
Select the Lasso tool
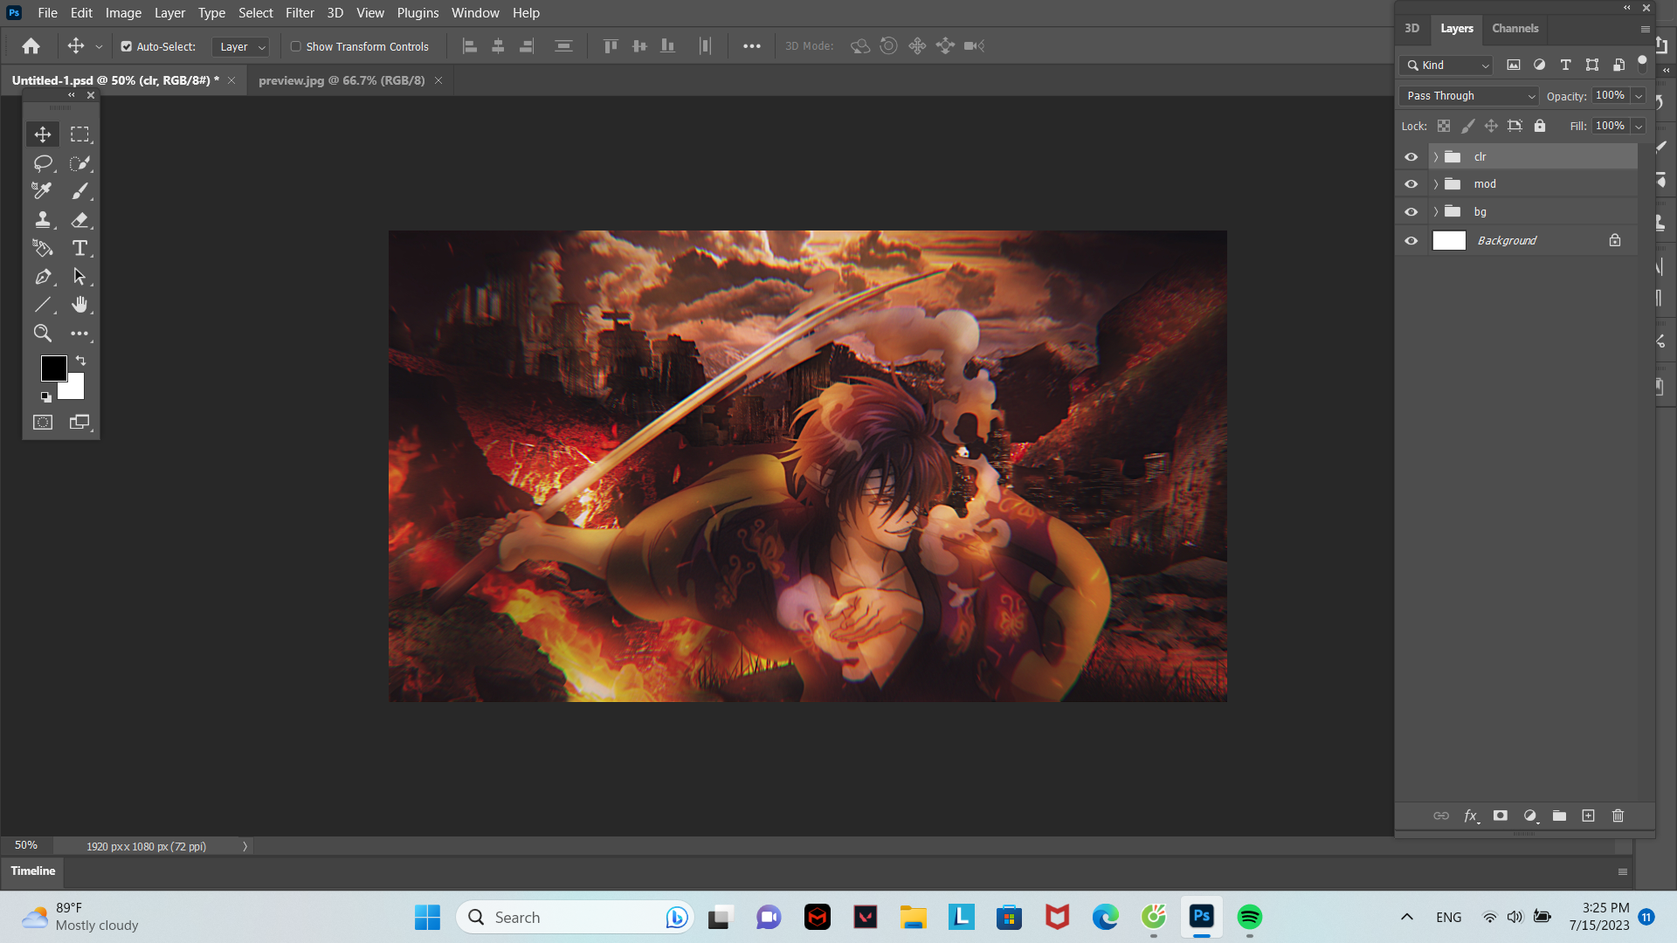tap(42, 163)
